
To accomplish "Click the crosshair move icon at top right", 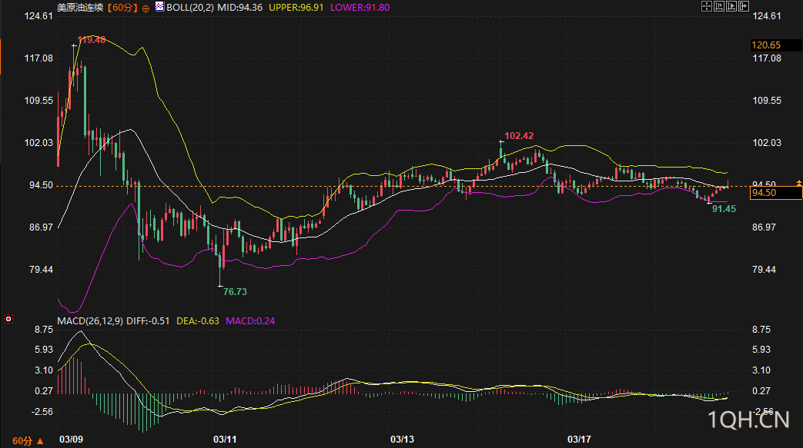I will click(x=708, y=6).
